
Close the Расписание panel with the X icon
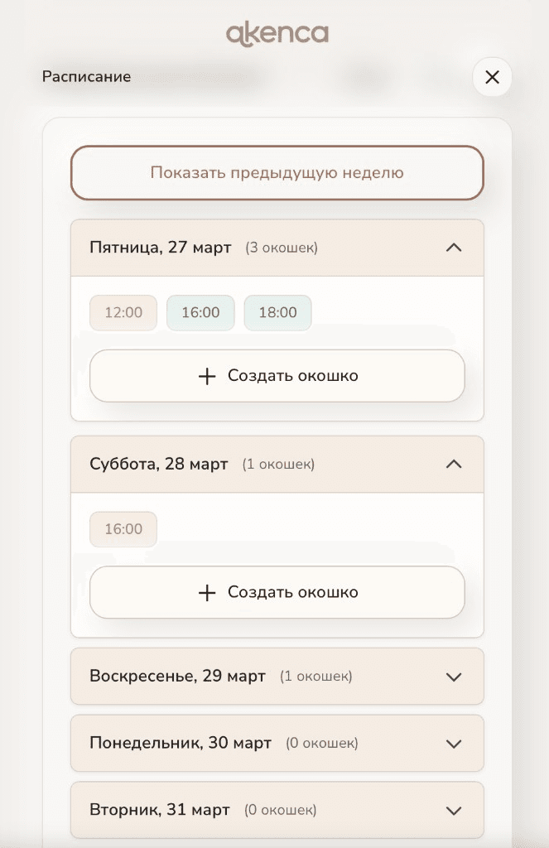492,77
